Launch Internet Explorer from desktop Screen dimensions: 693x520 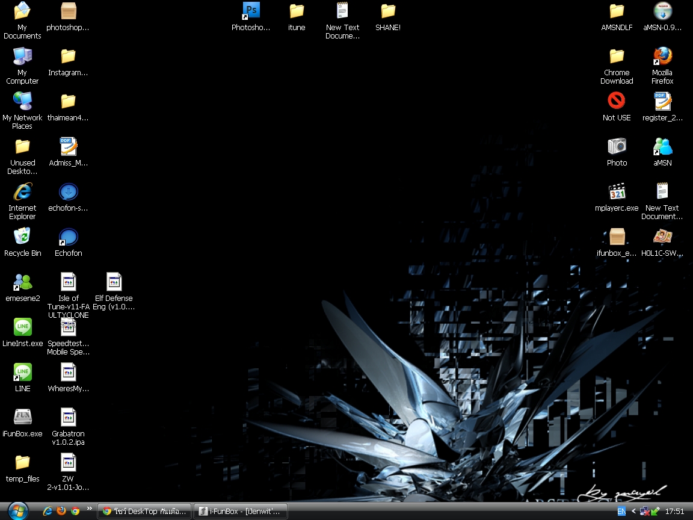coord(22,191)
